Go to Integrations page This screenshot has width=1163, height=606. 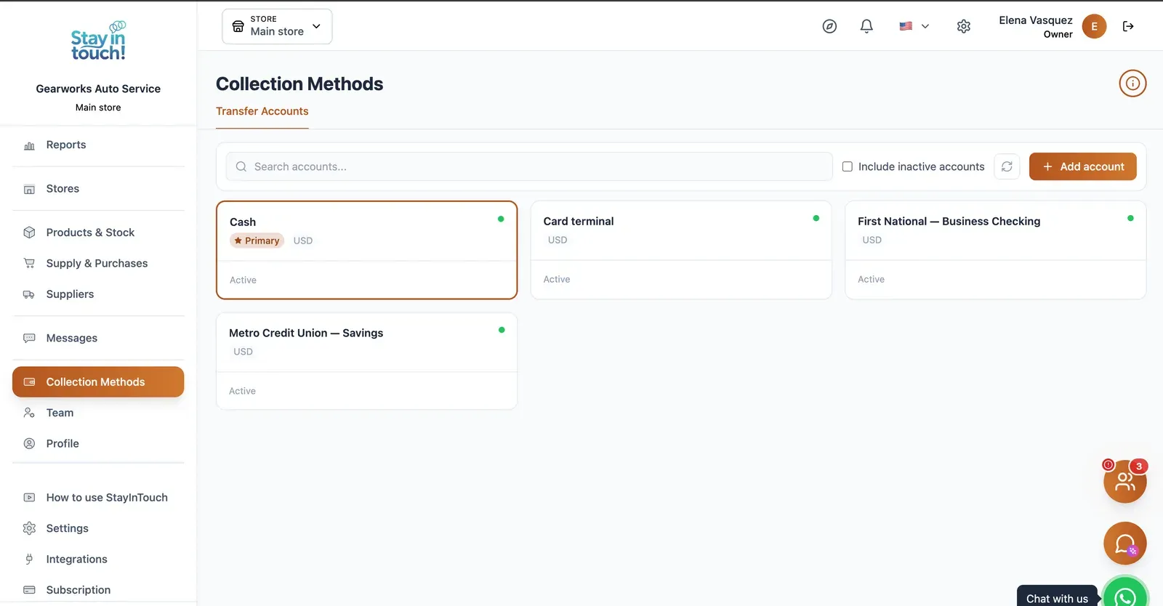pos(98,559)
